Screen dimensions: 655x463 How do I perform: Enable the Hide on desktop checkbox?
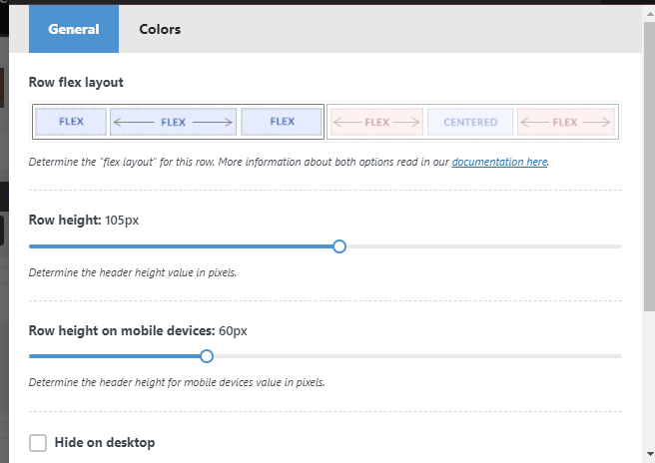[38, 443]
